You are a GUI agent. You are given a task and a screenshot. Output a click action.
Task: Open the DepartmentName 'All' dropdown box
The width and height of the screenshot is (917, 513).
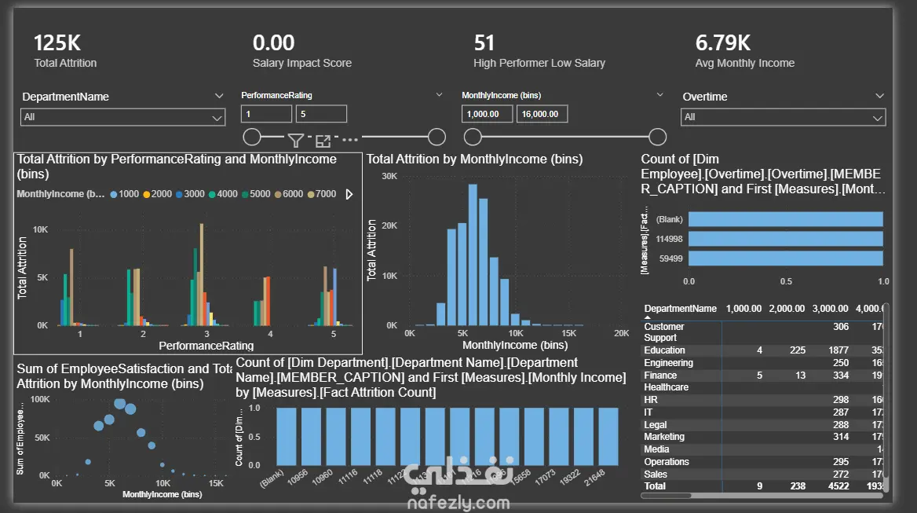[122, 117]
